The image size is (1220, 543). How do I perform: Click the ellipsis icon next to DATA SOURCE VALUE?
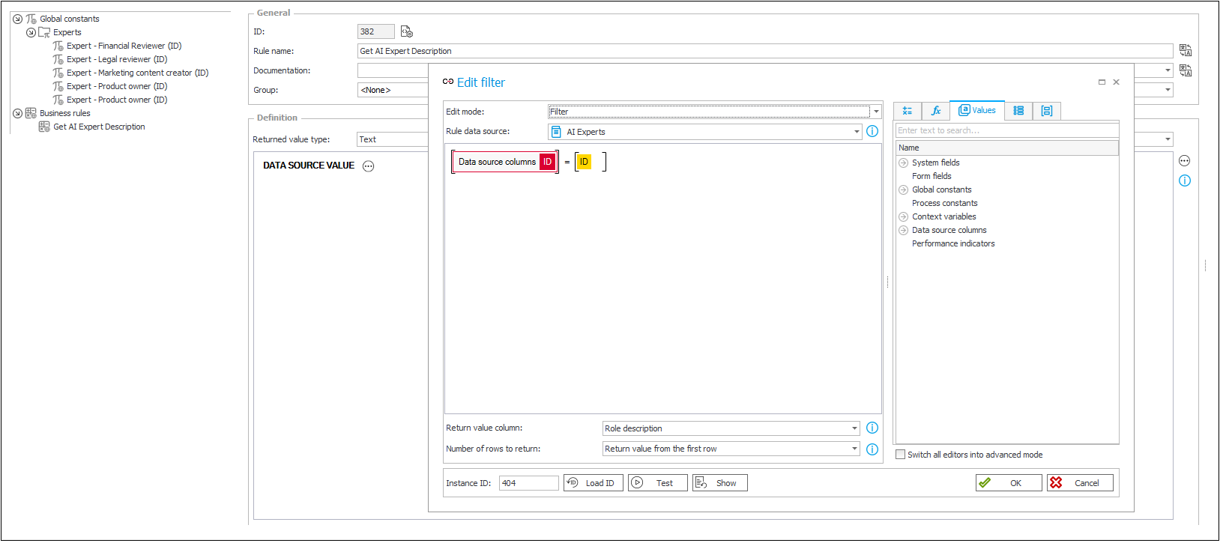pos(368,166)
